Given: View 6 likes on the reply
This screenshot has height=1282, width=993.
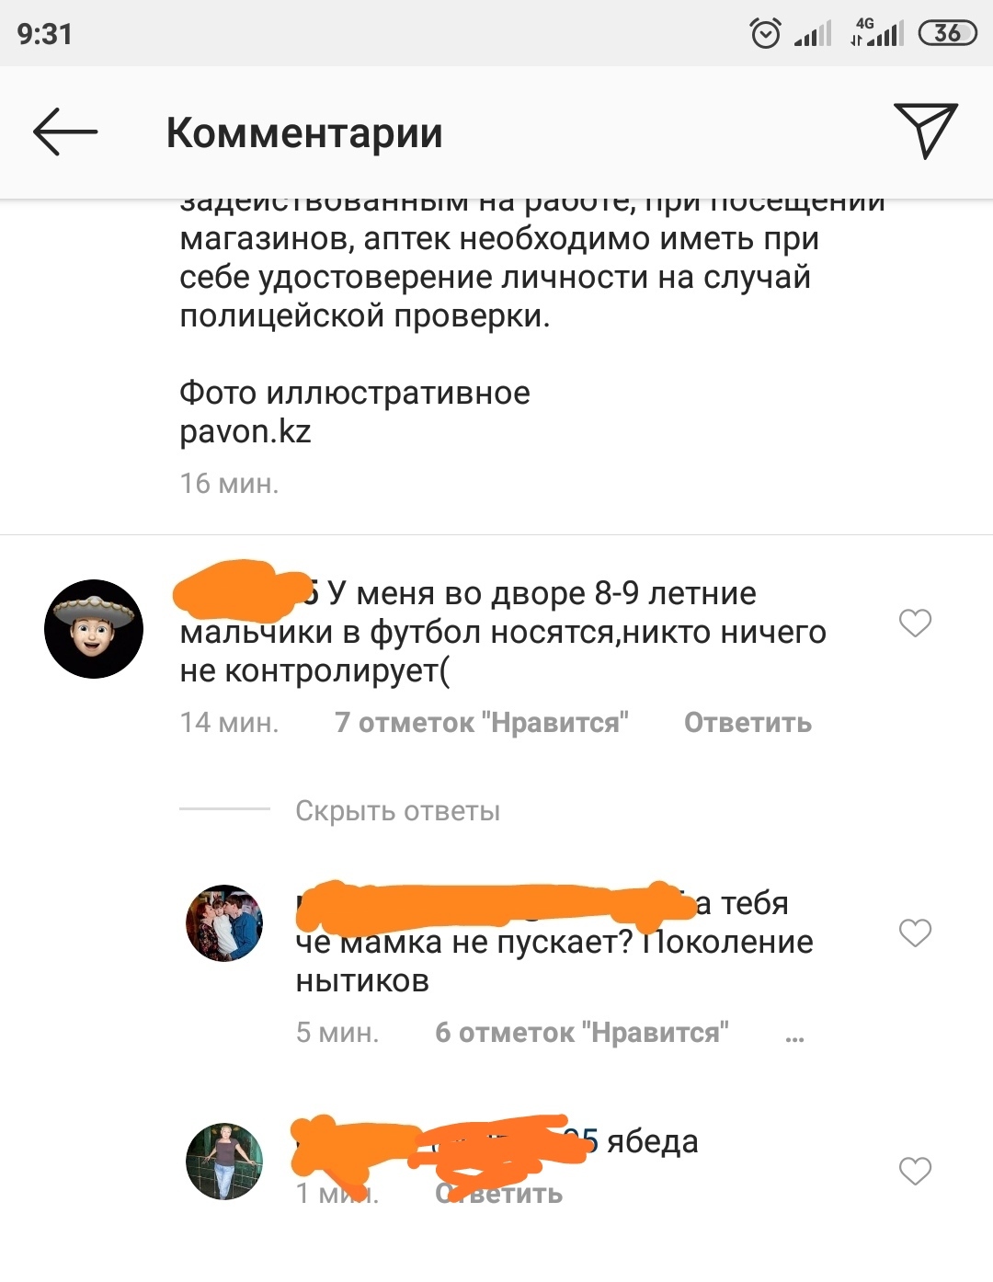Looking at the screenshot, I should coord(582,1033).
